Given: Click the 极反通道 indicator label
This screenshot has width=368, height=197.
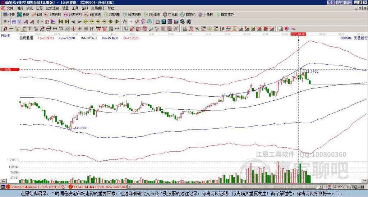Looking at the screenshot, I should (26, 38).
